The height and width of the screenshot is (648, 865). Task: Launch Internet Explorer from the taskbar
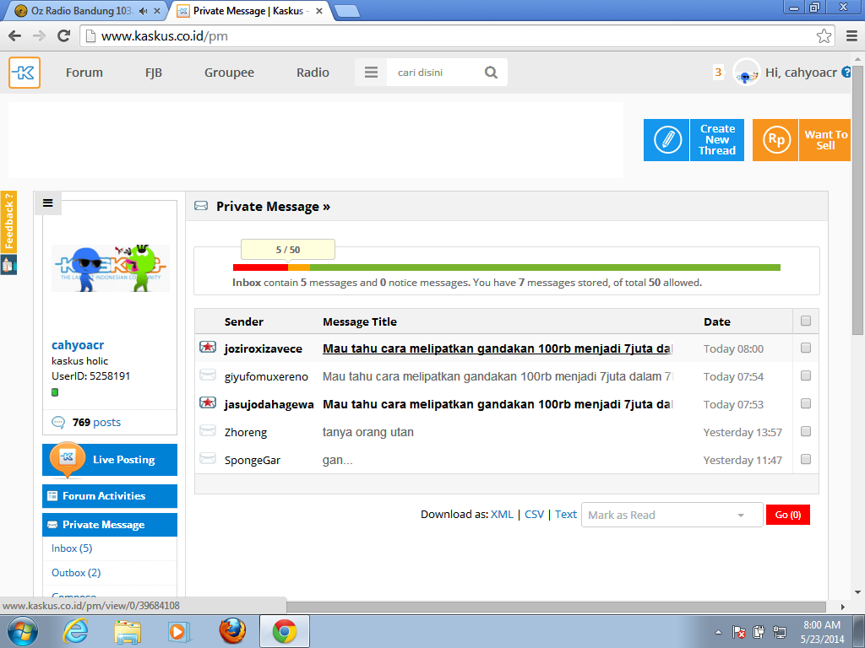[75, 631]
